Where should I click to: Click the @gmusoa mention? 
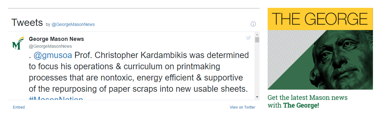click(53, 55)
